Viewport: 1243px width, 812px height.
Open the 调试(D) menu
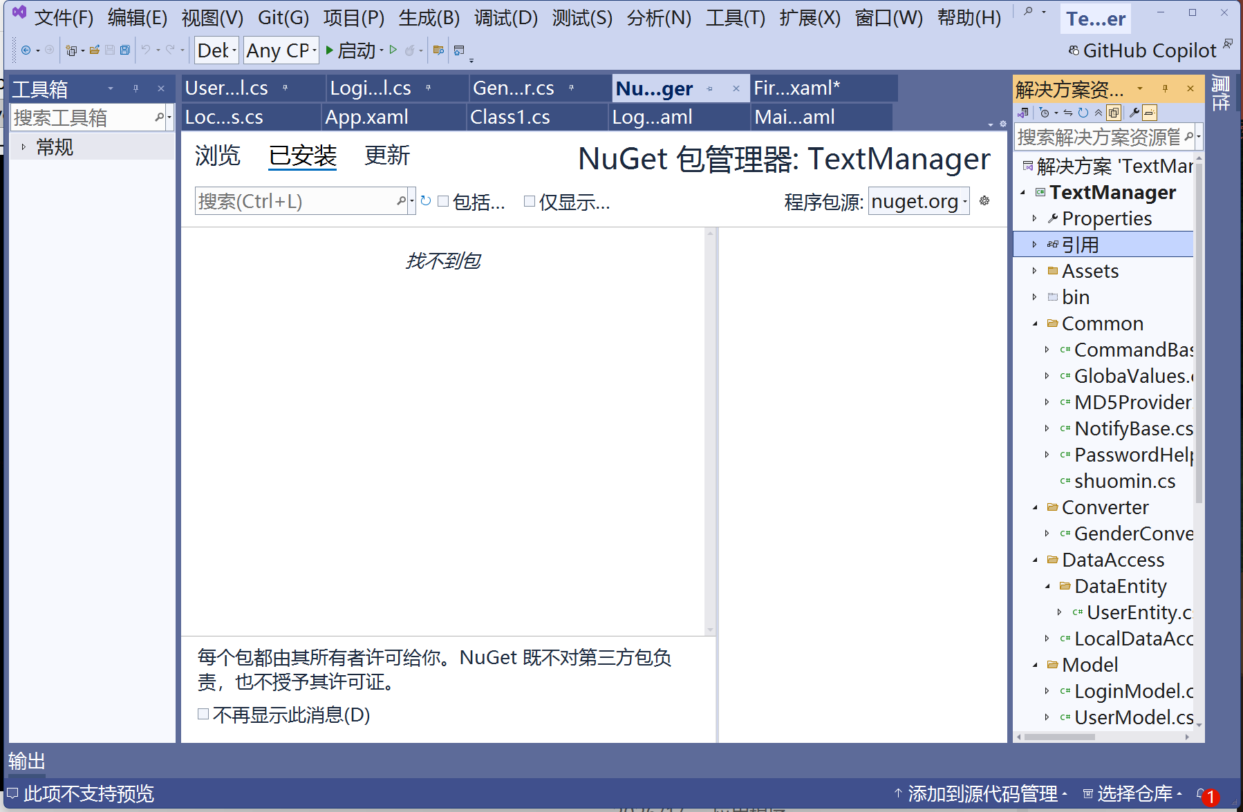505,17
